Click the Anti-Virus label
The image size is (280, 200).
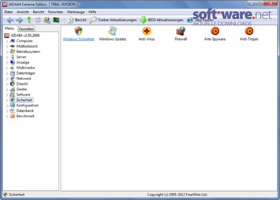point(146,39)
